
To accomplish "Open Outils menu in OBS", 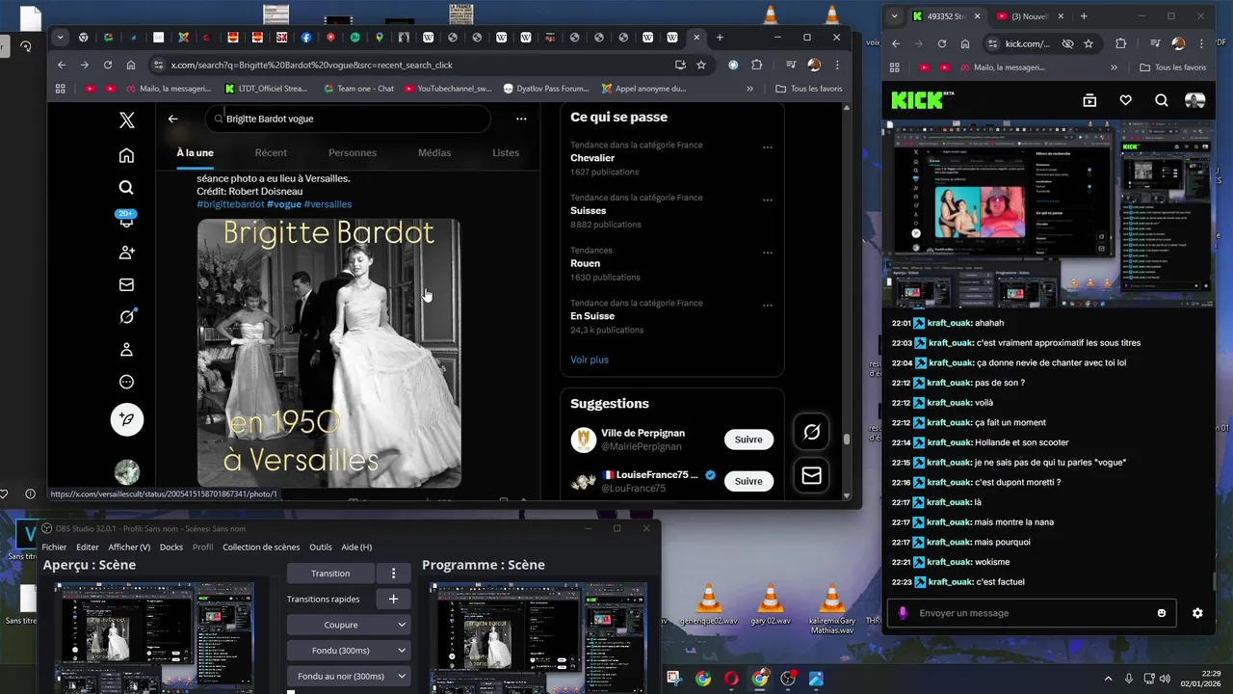I will coord(321,547).
